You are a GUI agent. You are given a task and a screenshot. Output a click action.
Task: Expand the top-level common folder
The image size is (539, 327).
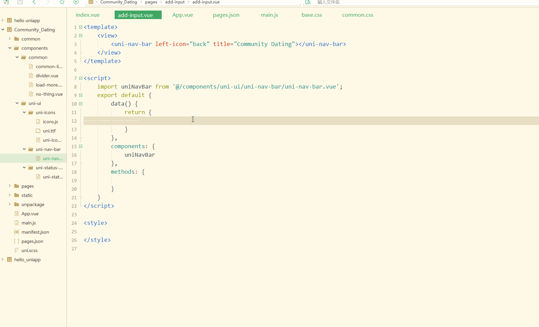(x=10, y=38)
